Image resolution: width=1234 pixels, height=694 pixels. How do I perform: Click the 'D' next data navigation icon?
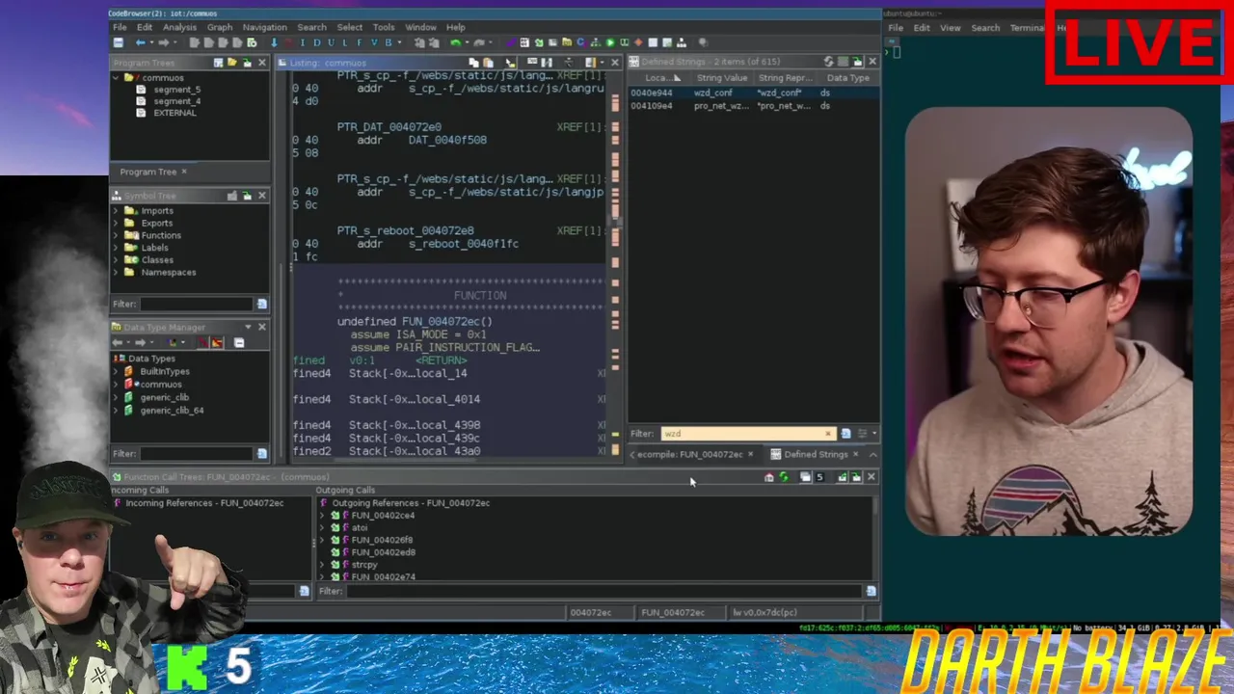[x=316, y=42]
